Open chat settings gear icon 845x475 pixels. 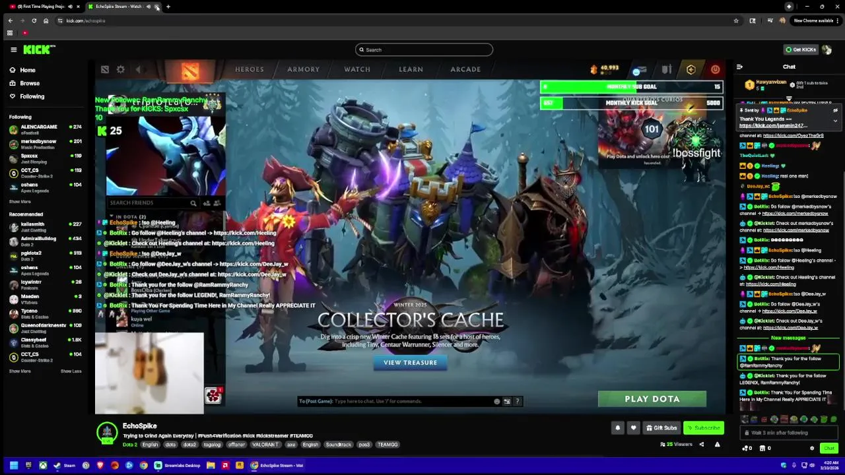coord(812,448)
